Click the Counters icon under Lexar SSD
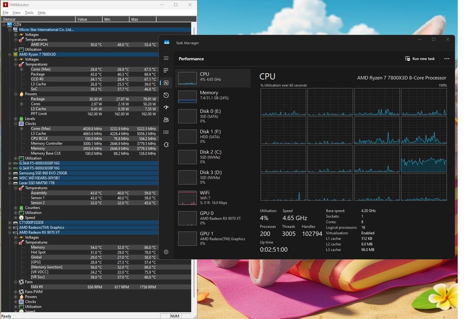Image resolution: width=476 pixels, height=319 pixels. (21, 207)
